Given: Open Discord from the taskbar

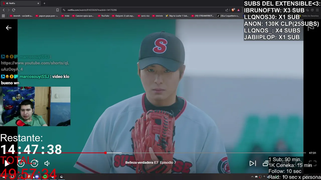Looking at the screenshot, I should (37, 177).
